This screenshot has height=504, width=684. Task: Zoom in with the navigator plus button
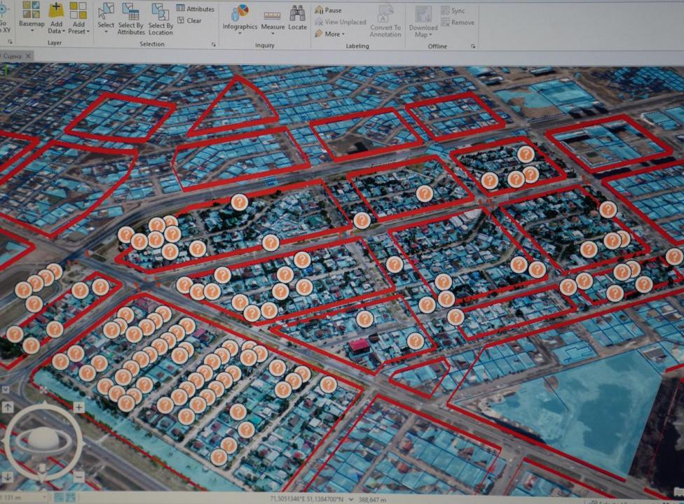click(79, 407)
